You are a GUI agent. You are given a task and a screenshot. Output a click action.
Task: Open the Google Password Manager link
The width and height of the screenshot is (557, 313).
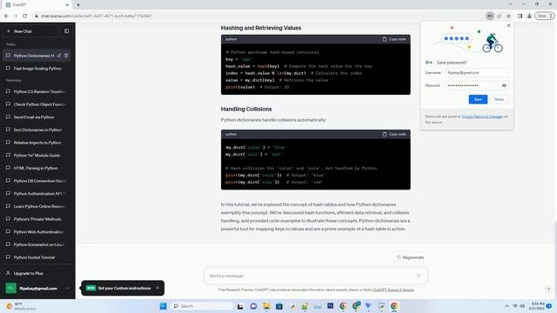[x=482, y=117]
